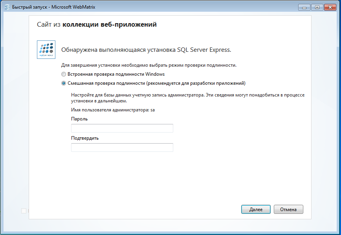
Task: Close the WebMatrix window
Action: (x=330, y=7)
